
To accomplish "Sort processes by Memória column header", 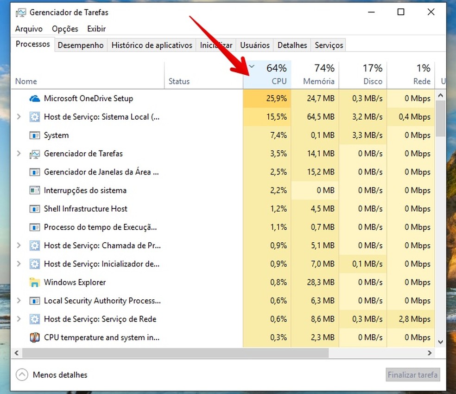I will 318,74.
